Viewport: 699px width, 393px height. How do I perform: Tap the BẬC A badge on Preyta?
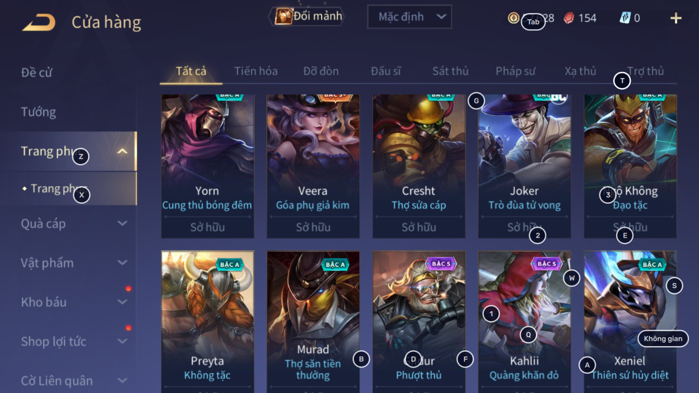(229, 264)
